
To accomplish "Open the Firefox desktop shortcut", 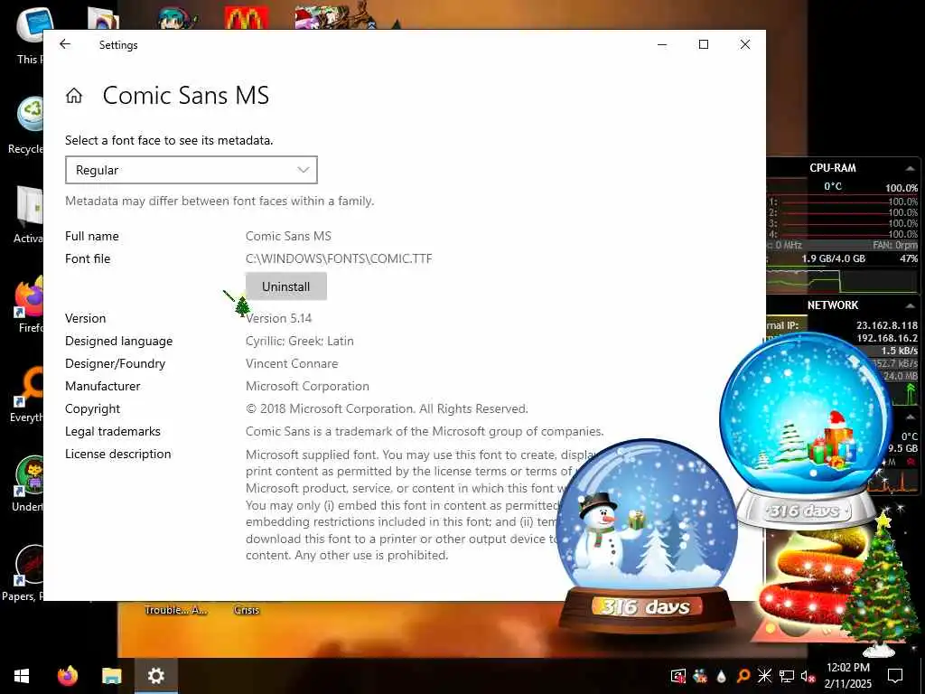I will point(28,305).
